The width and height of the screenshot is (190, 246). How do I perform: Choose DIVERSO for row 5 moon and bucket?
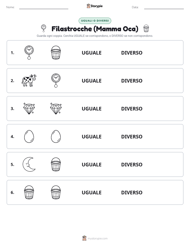(132, 165)
